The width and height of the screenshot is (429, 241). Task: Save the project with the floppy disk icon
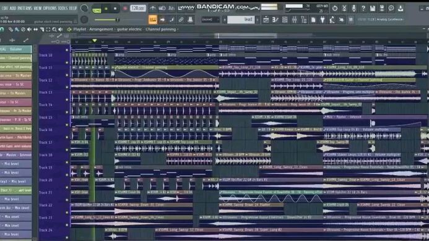point(373,9)
